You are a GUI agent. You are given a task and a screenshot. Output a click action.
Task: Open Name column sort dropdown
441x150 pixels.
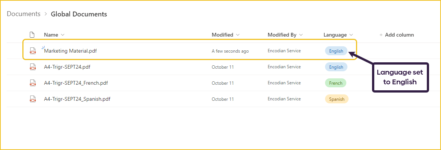click(x=63, y=35)
